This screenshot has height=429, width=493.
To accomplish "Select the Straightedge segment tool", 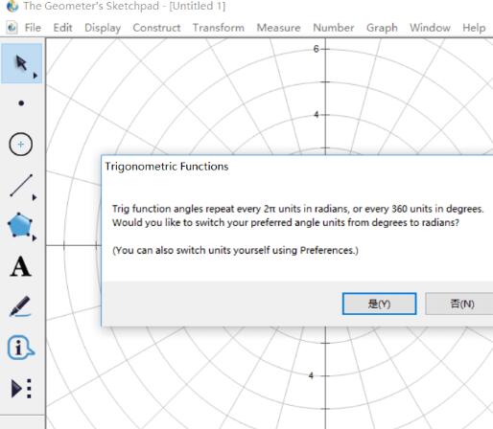I will click(21, 186).
